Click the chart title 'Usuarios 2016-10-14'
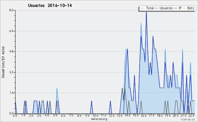198x122 pixels. [50, 6]
